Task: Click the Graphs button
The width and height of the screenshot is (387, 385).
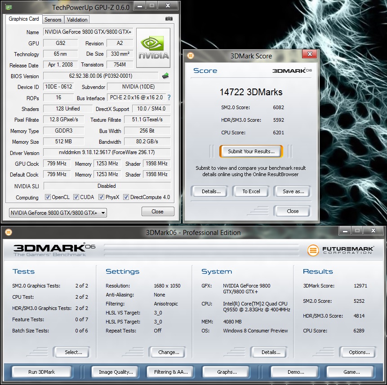Action: click(227, 372)
